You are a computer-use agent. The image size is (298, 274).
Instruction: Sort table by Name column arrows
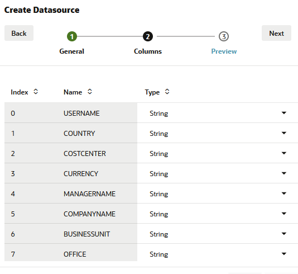90,92
